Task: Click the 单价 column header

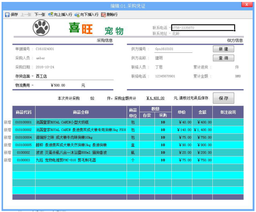Action: pos(182,112)
